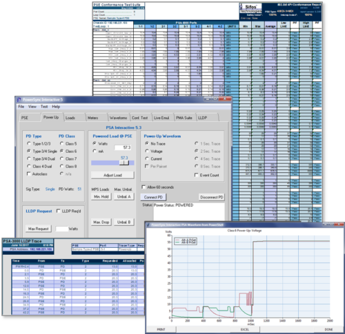Select Type-3/4 Single radio button
Image resolution: width=345 pixels, height=334 pixels.
pos(29,151)
